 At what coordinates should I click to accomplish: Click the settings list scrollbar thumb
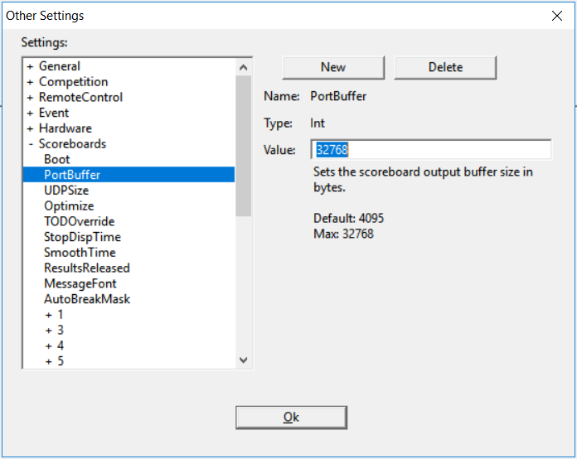pos(243,146)
